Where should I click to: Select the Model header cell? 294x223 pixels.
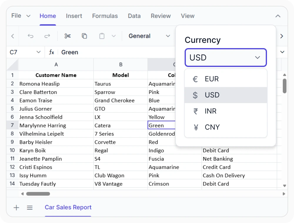coord(121,75)
